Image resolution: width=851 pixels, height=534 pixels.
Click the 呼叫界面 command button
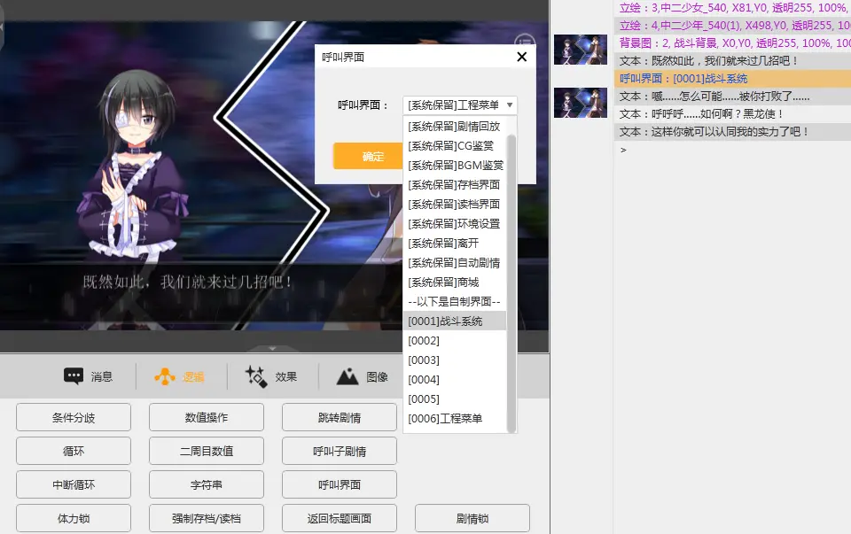[340, 484]
